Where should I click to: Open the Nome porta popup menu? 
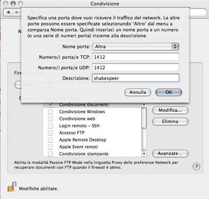point(136,46)
